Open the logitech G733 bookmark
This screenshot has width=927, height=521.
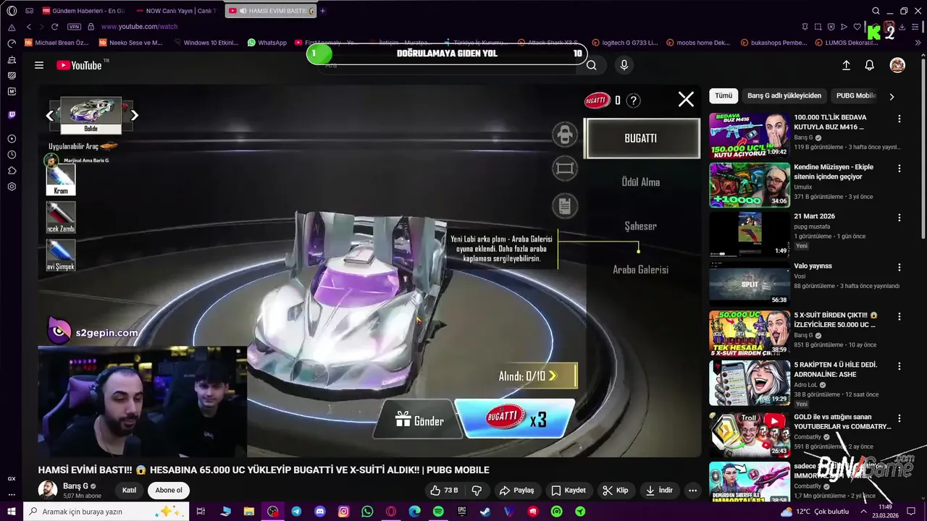(626, 43)
